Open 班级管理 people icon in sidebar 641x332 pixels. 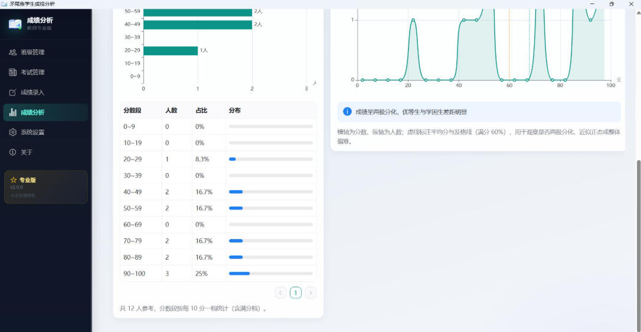point(12,52)
